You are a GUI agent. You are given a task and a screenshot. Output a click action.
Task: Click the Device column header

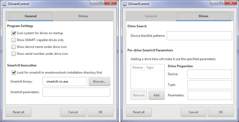(x=138, y=67)
